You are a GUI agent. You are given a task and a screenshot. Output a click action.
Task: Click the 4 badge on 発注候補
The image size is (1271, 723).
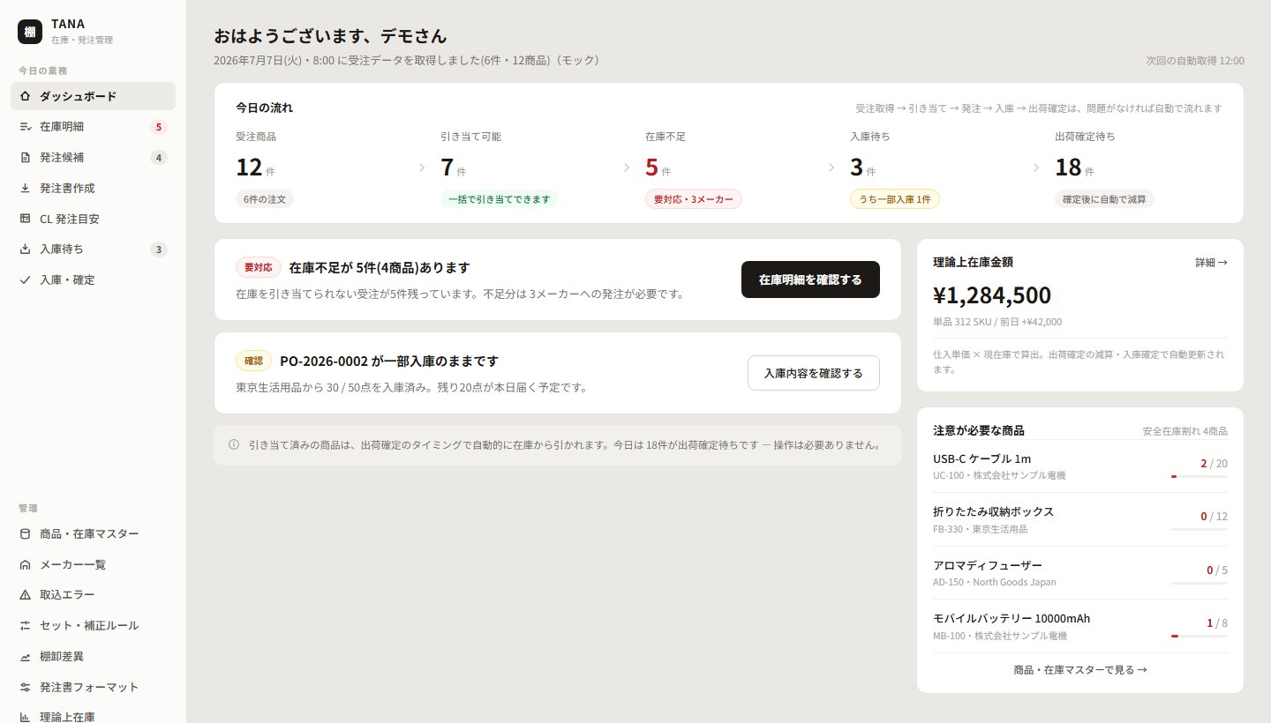coord(159,158)
